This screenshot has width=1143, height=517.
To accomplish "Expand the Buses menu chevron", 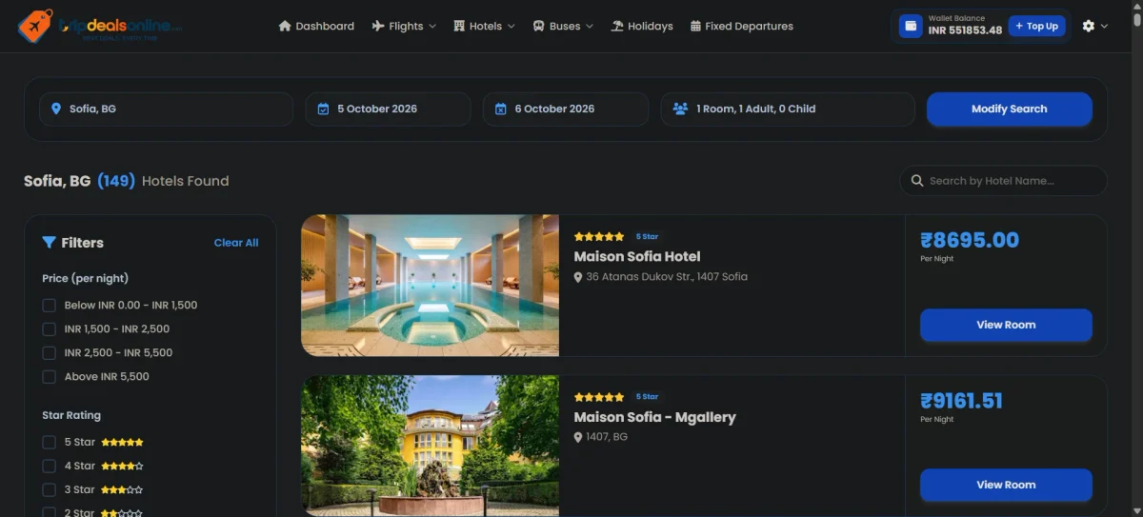I will [x=590, y=27].
